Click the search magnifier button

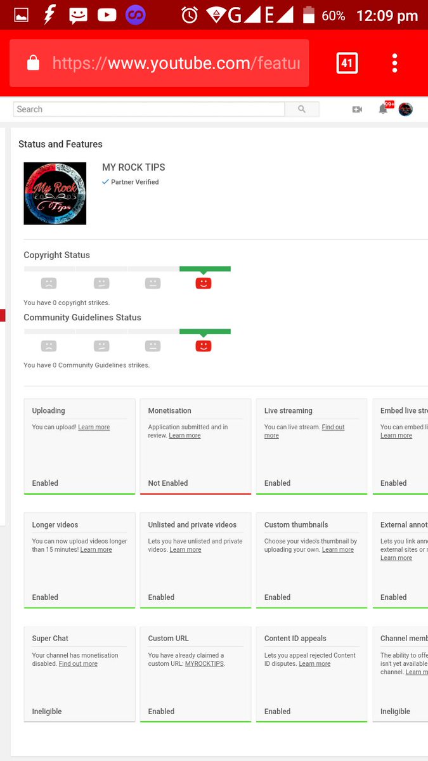(302, 109)
